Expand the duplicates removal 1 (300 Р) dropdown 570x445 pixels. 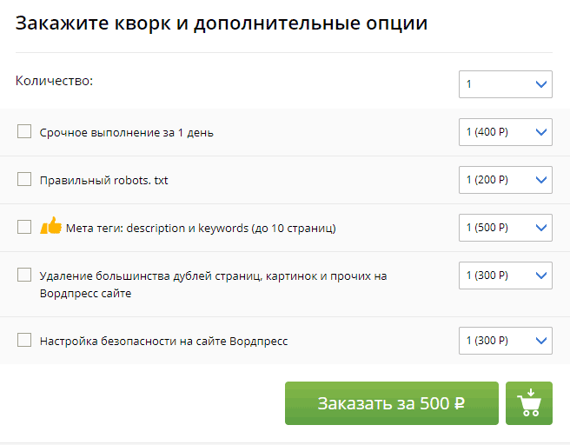pos(506,276)
